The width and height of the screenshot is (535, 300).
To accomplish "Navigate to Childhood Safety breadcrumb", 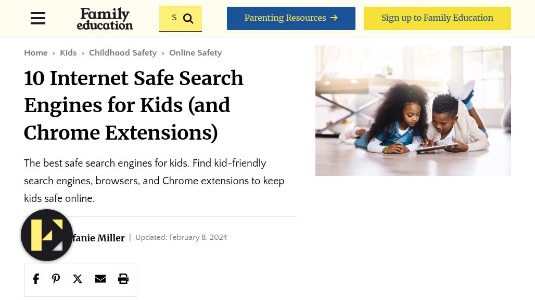I will coord(123,53).
